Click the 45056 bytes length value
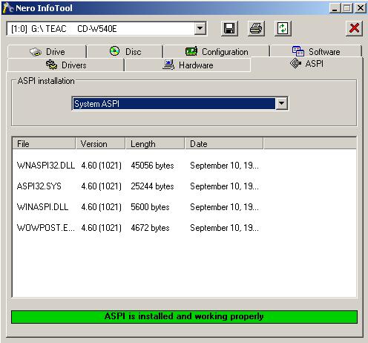368x343 pixels. (152, 166)
